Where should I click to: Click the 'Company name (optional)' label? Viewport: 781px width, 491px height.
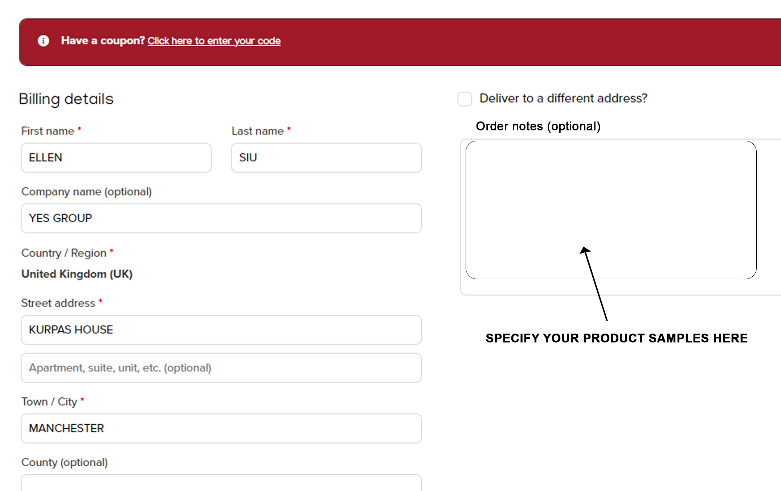coord(86,191)
